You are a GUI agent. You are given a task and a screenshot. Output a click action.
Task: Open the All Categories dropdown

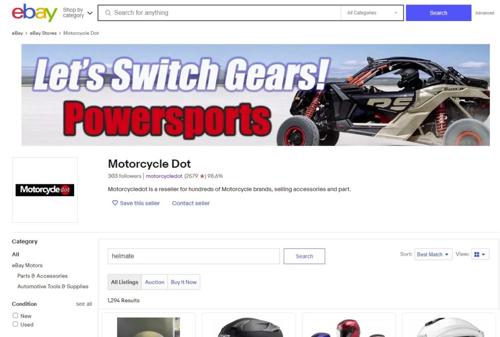[372, 13]
